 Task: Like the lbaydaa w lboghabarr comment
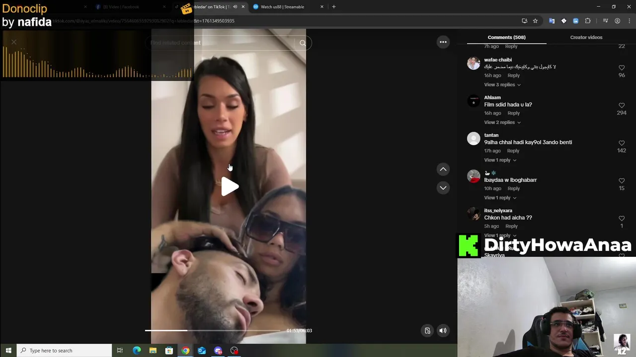coord(622,181)
